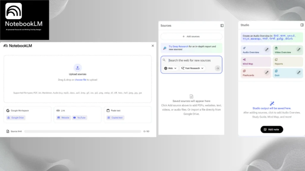
Task: Open the Web source type dropdown
Action: coord(170,68)
